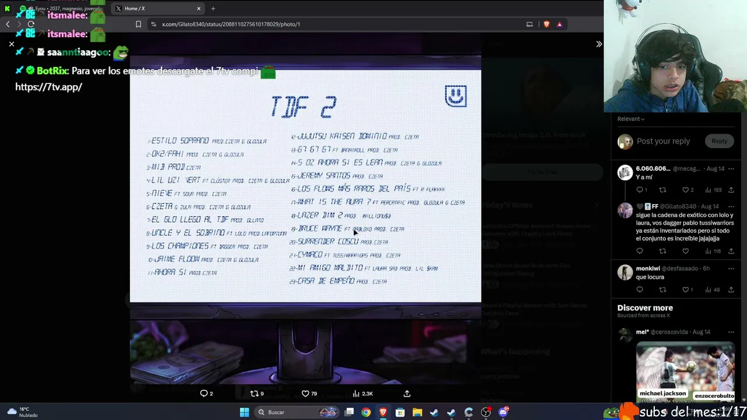The width and height of the screenshot is (747, 420).
Task: Open File Explorer from the taskbar
Action: [x=417, y=412]
